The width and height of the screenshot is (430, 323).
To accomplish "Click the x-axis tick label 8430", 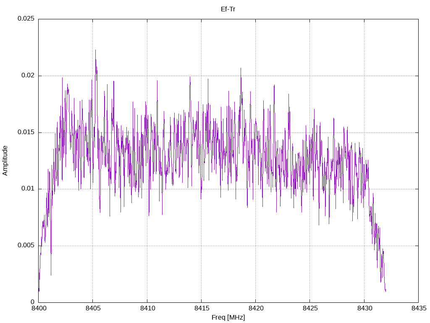I will pos(364,308).
